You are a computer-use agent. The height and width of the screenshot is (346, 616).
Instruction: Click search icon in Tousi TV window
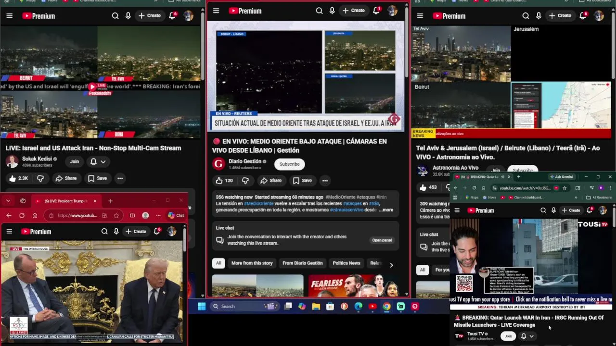543,210
